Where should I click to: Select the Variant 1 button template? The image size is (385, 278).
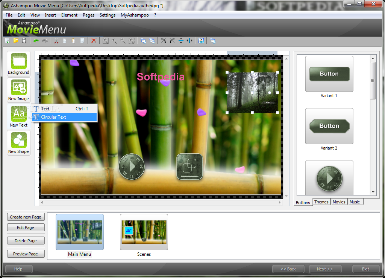329,74
